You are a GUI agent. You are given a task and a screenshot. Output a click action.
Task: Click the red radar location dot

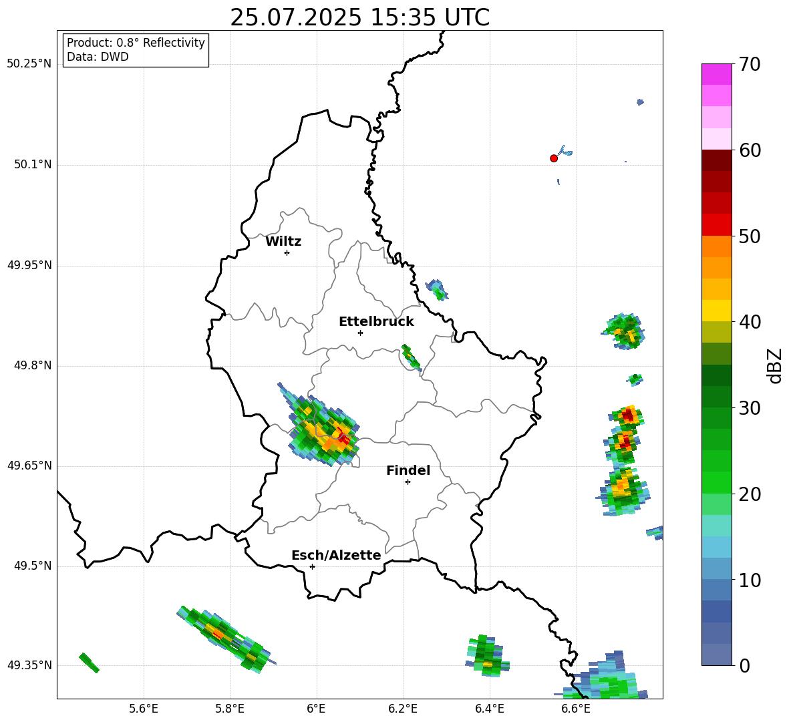point(554,158)
